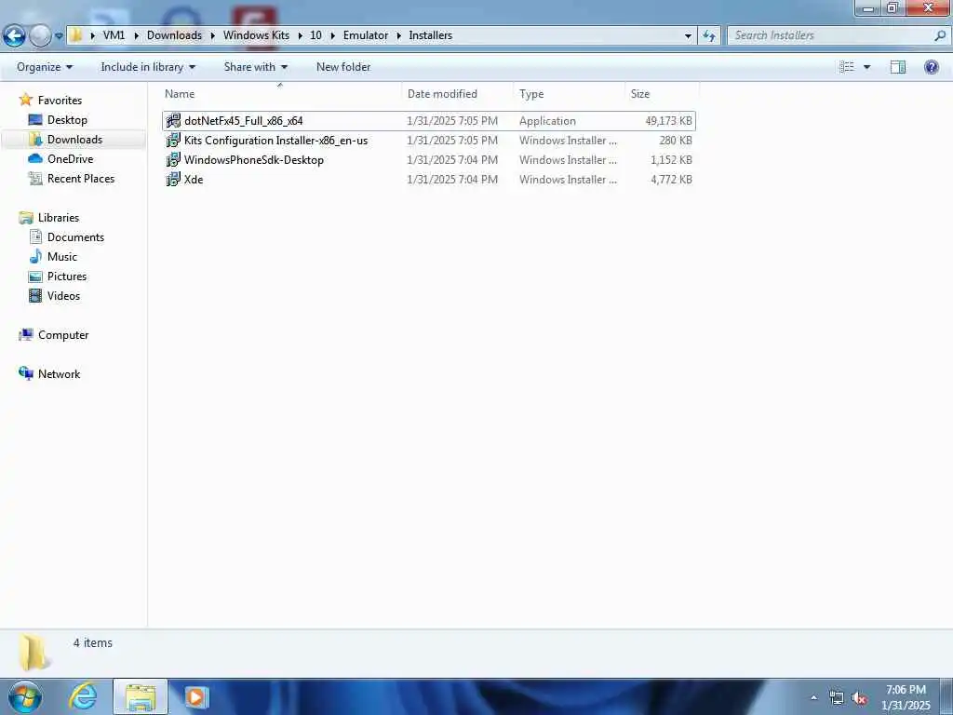Open the Help question mark icon

(x=931, y=67)
